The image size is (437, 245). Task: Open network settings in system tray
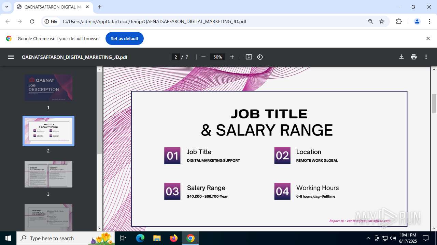click(385, 238)
